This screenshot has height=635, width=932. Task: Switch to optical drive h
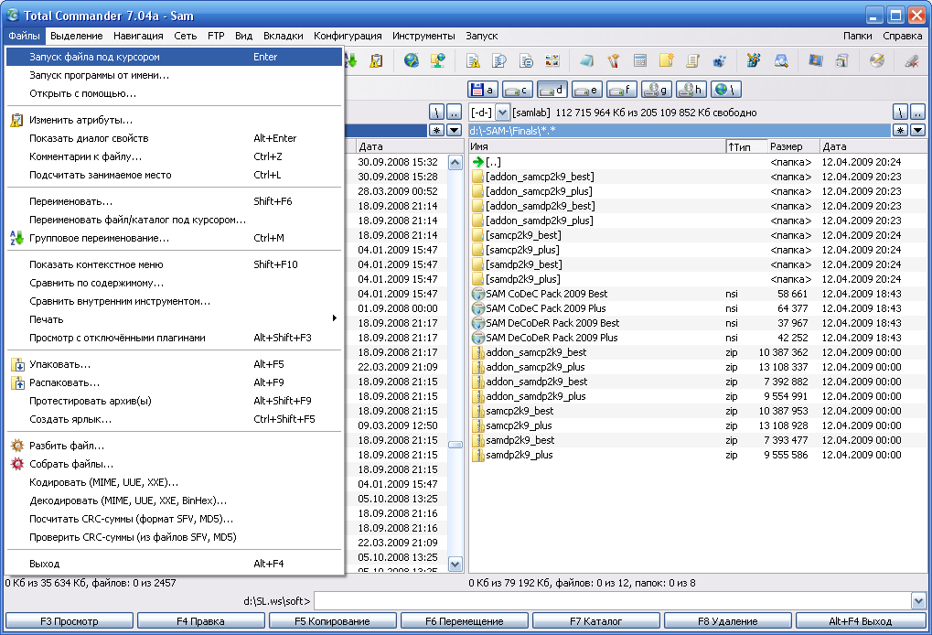click(691, 90)
